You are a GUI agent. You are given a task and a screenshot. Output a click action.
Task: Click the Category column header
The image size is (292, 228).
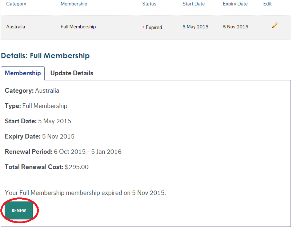(x=16, y=4)
